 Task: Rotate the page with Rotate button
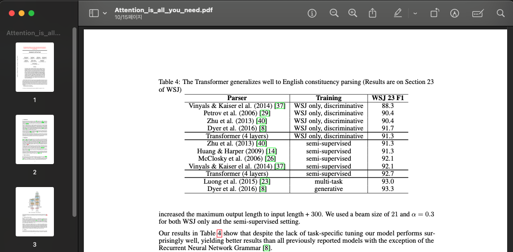click(435, 13)
